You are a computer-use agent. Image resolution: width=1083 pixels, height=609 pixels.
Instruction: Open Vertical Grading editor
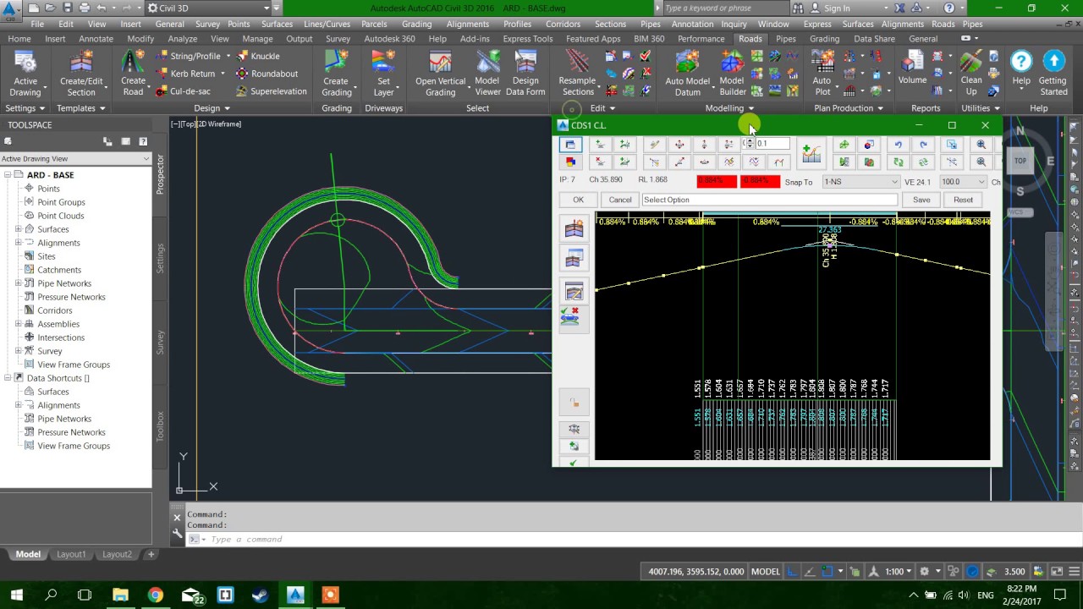[440, 74]
